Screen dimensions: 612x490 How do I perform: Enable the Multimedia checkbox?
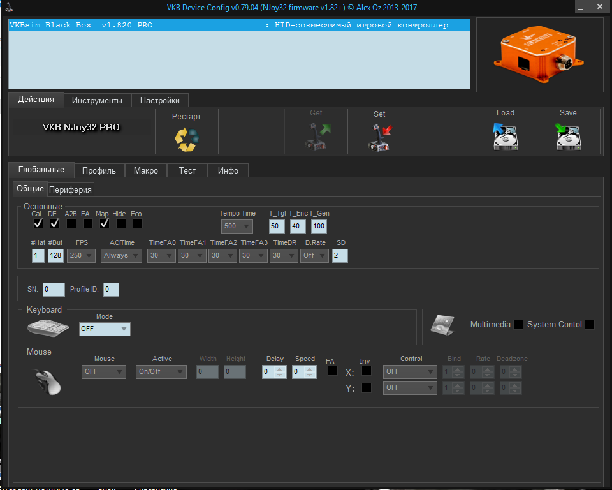pos(518,325)
